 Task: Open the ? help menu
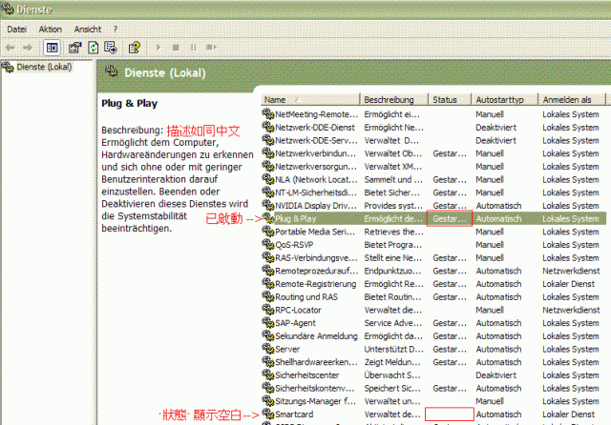click(115, 30)
